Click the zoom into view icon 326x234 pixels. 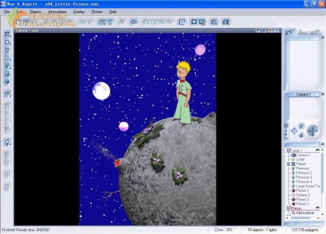click(x=214, y=22)
